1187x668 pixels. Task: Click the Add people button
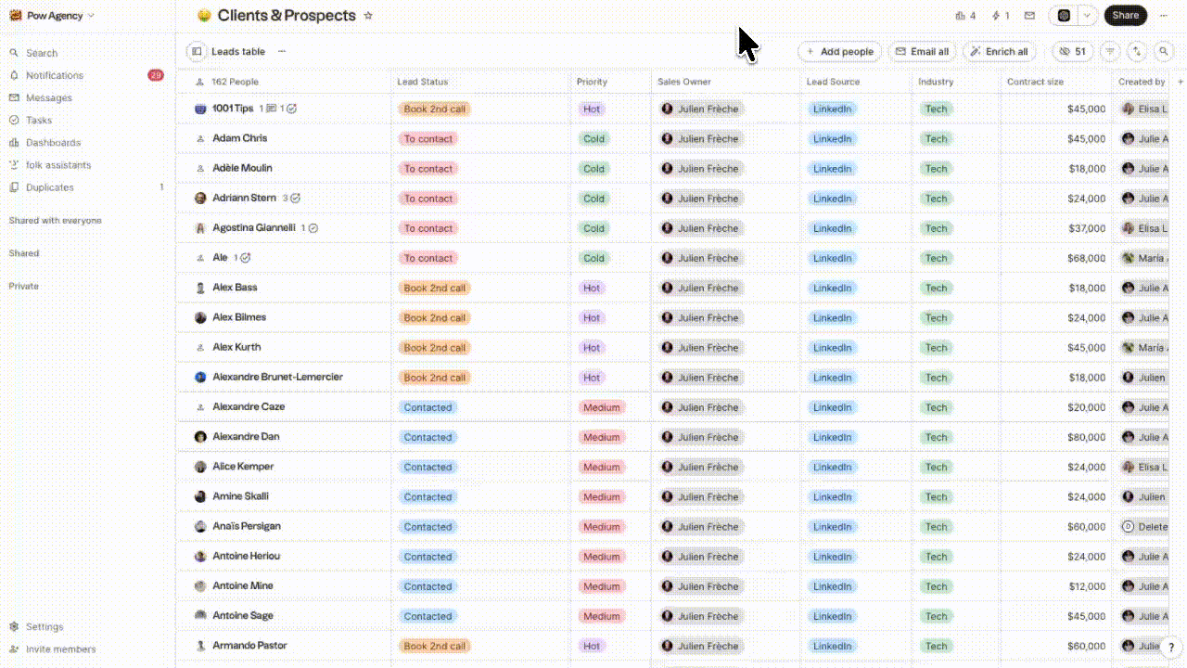(840, 52)
